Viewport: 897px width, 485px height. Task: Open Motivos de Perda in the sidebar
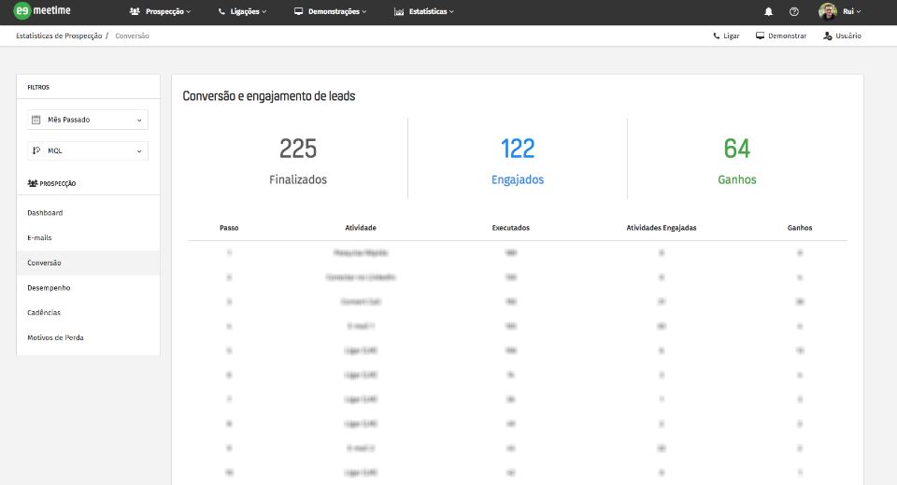tap(55, 337)
